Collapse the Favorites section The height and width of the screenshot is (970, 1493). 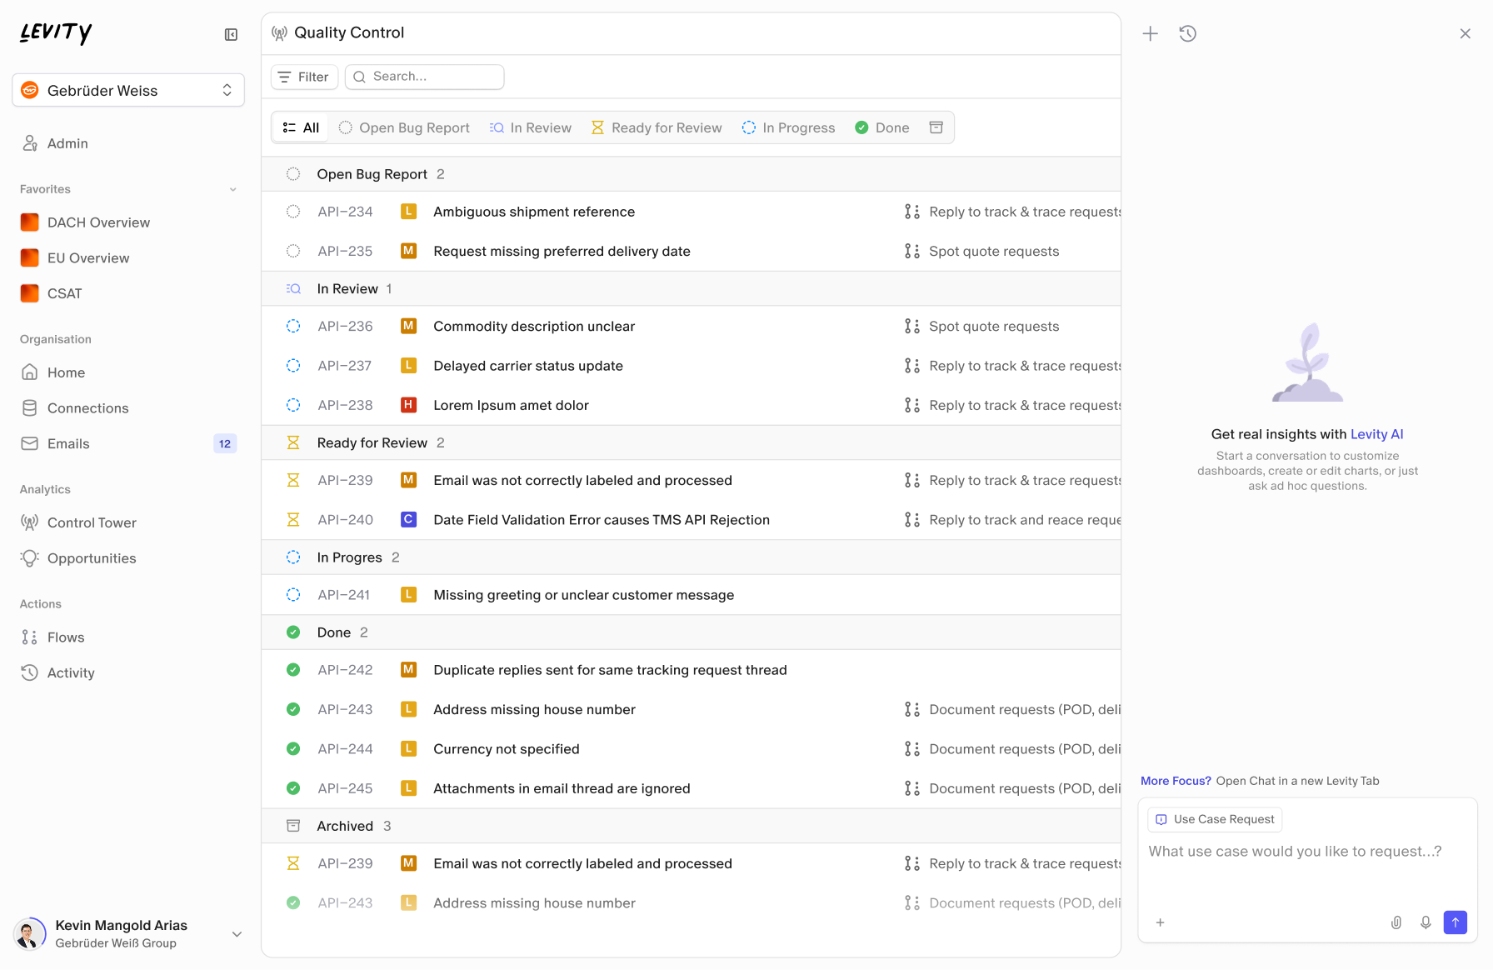(232, 189)
